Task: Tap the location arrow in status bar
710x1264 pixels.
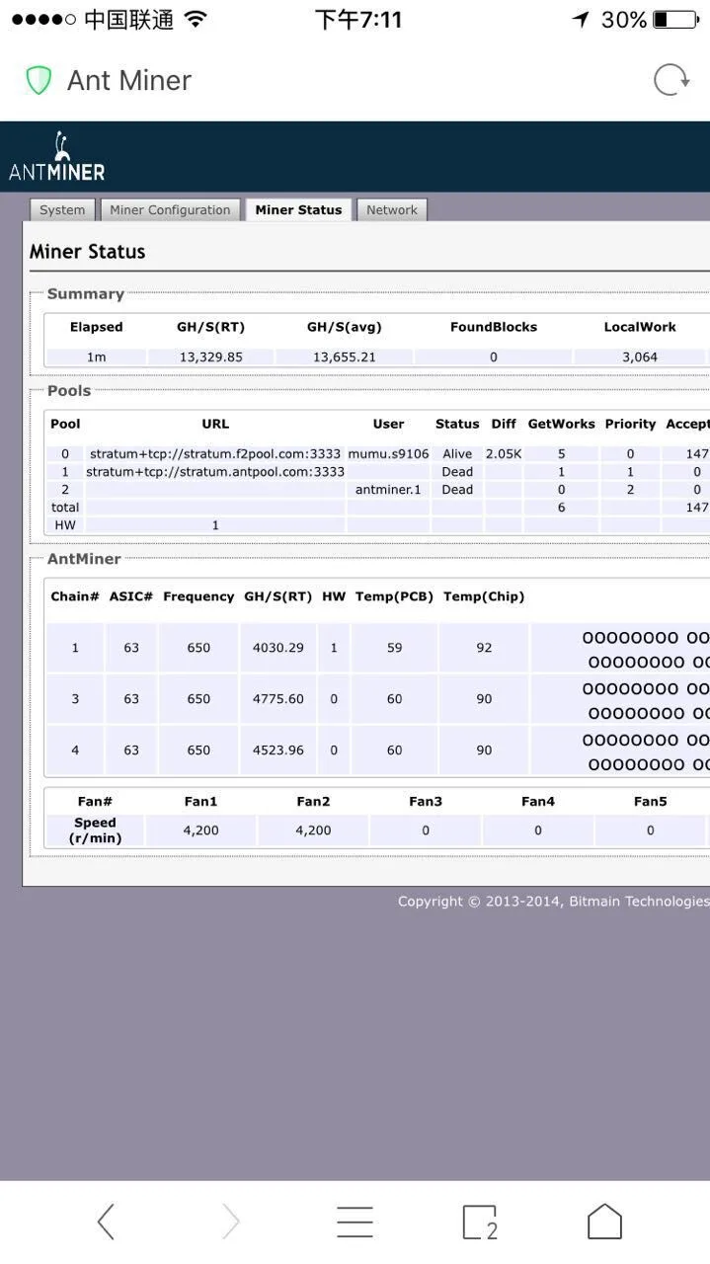Action: click(581, 20)
